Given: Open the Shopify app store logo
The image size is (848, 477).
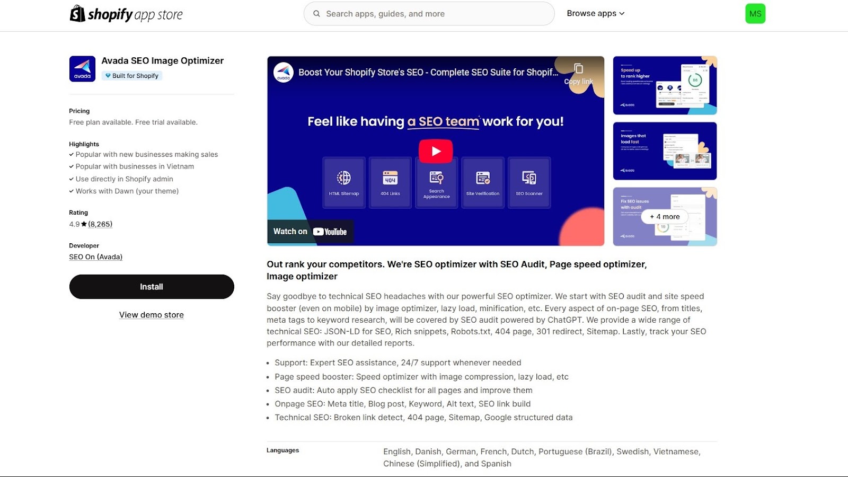Looking at the screenshot, I should (126, 14).
